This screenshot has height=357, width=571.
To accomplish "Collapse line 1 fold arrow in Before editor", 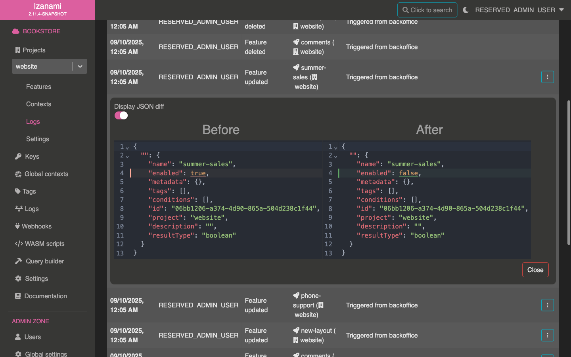I will [x=127, y=147].
